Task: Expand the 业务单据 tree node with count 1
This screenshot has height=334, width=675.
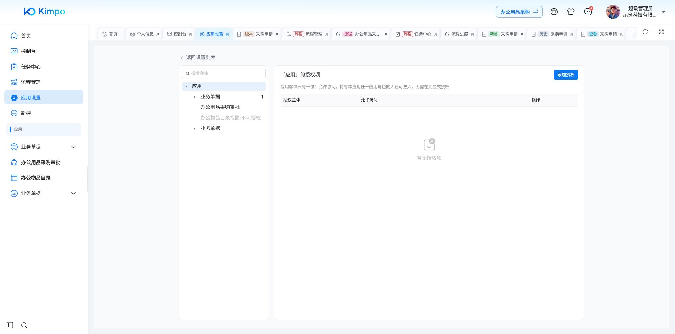Action: pyautogui.click(x=195, y=97)
